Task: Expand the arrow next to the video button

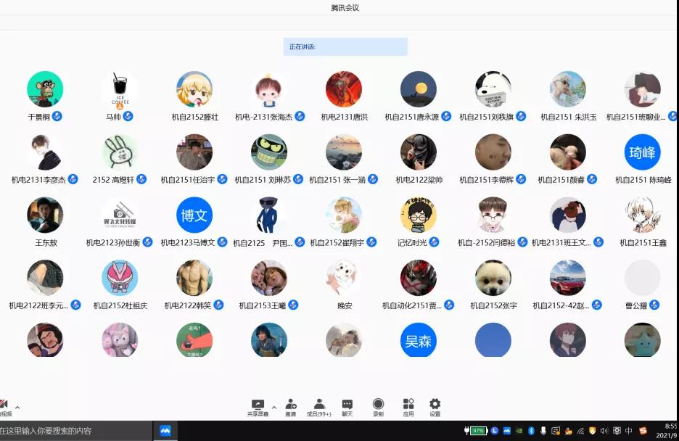Action: (x=17, y=407)
